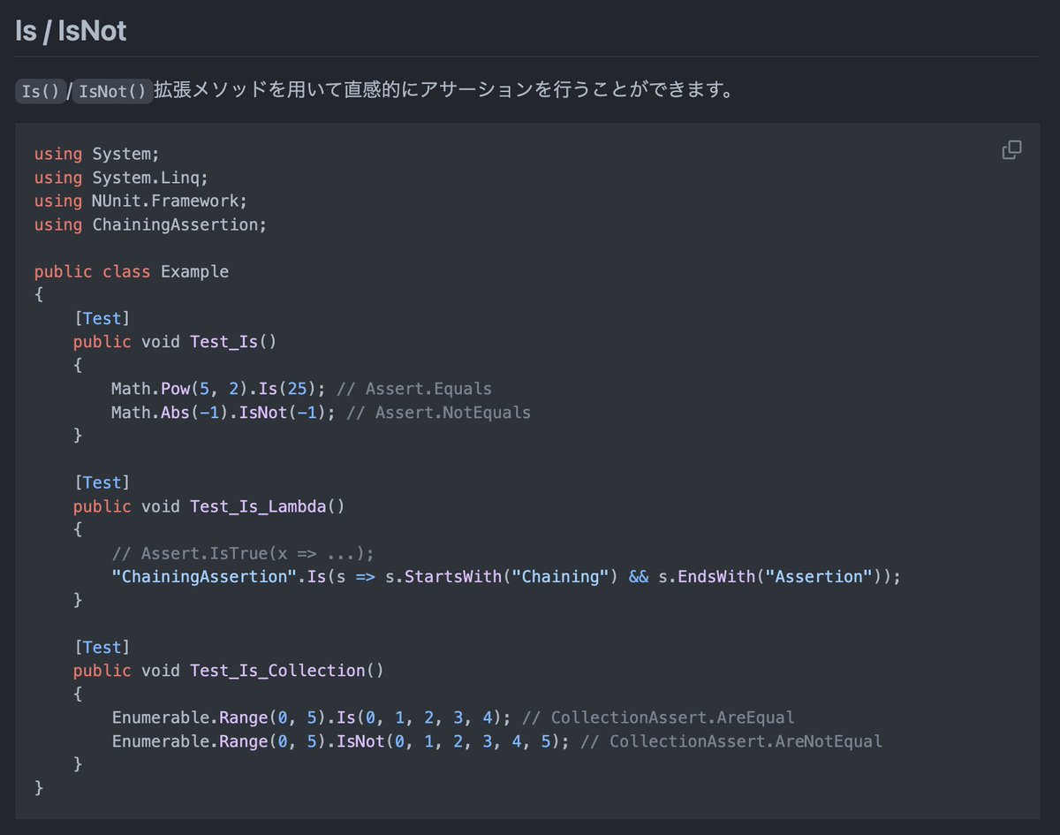
Task: Click the "s.EndsWith("Assertion")" call
Action: [769, 577]
